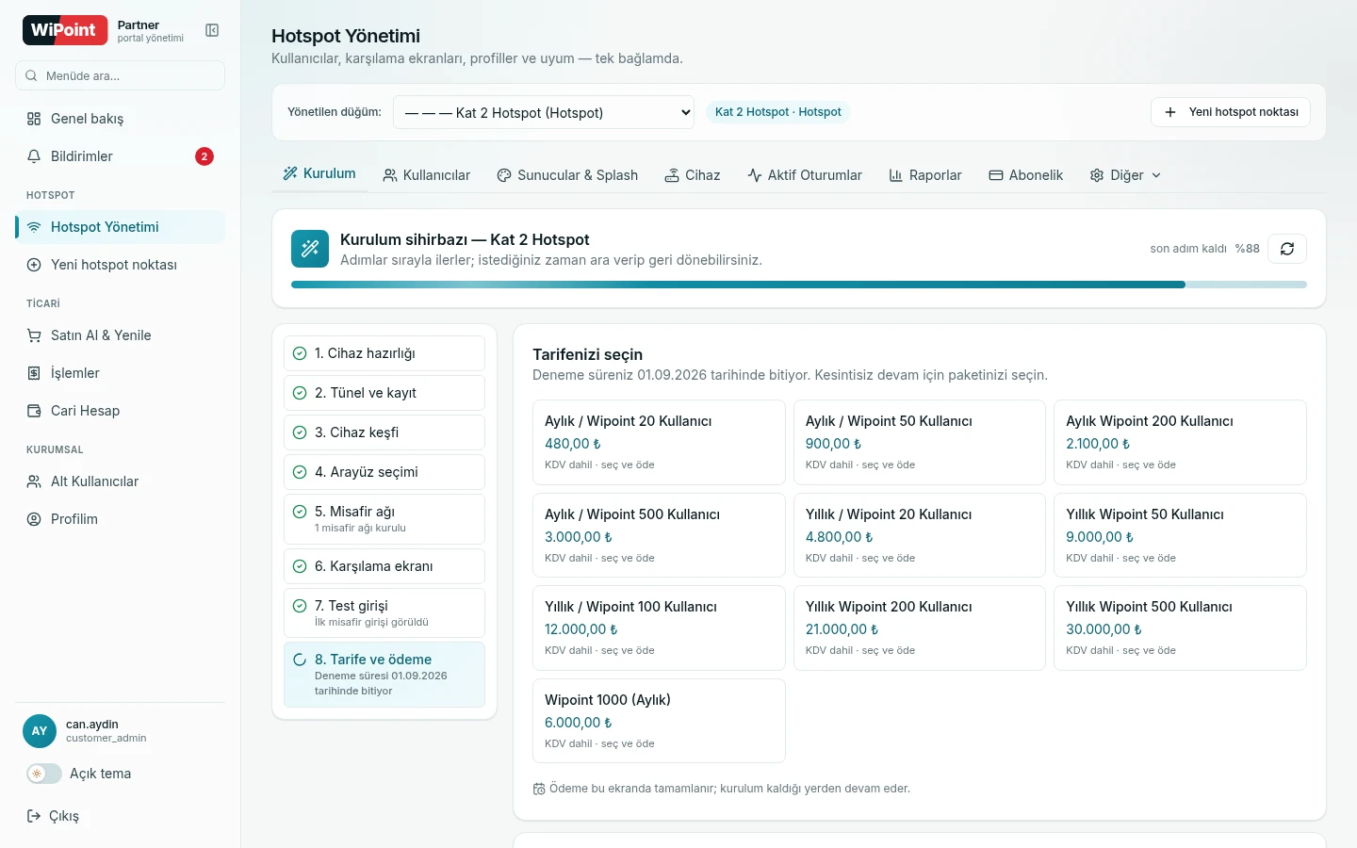Toggle the Açık tema theme switch
Image resolution: width=1357 pixels, height=848 pixels.
(44, 774)
